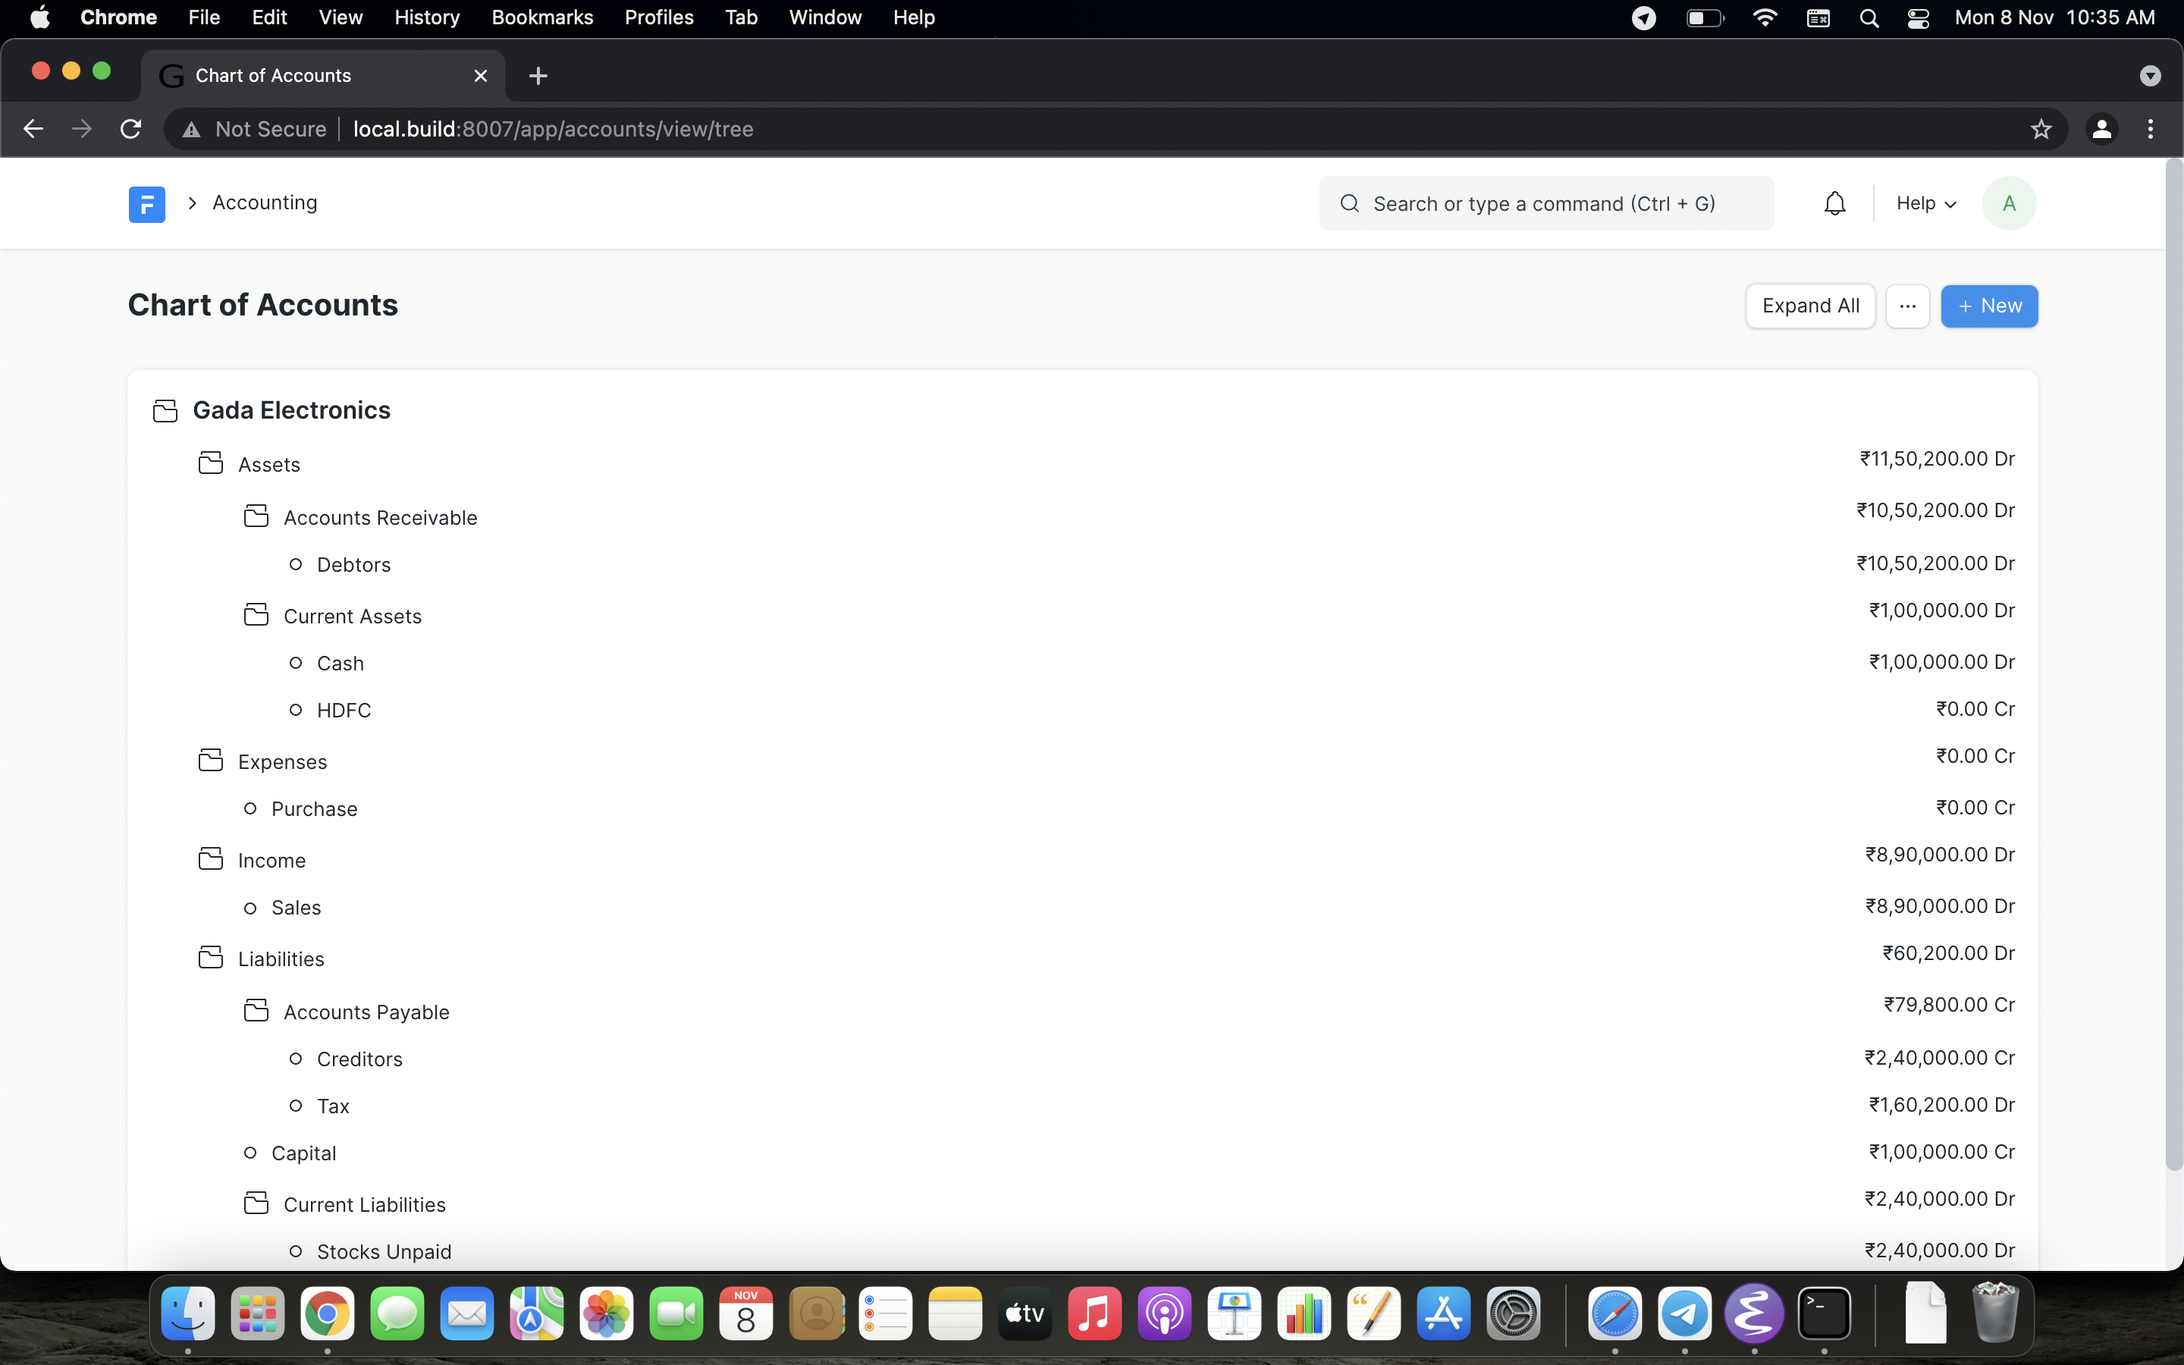The image size is (2184, 1365).
Task: Click the History browser menu item
Action: tap(426, 16)
